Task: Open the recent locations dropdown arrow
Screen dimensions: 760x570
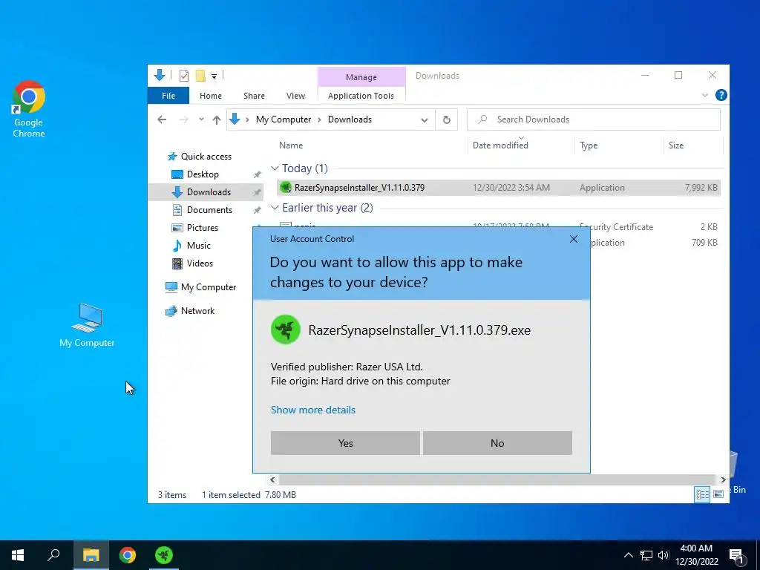Action: [x=201, y=119]
